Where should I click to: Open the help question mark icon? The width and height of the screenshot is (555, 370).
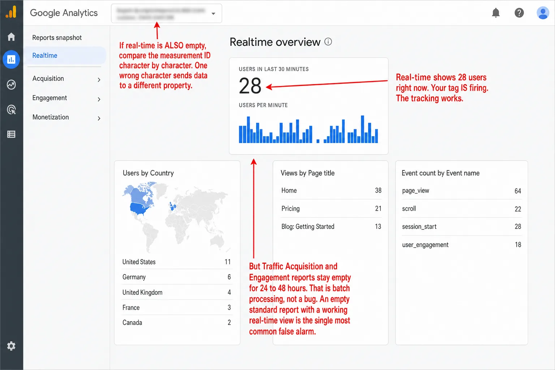[x=519, y=13]
